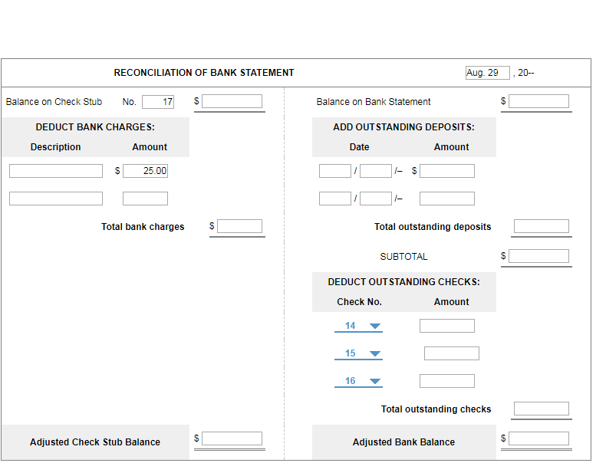Screen dimensions: 596x463
Task: Click second outstanding deposit amount field
Action: (x=447, y=199)
